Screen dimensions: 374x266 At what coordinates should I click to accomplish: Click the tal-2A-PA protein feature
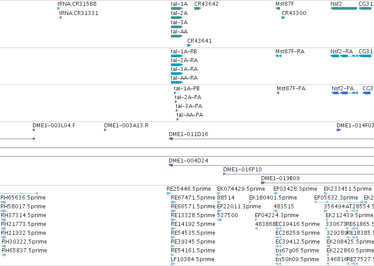tap(176, 102)
